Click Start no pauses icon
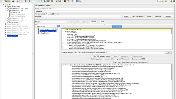The height and width of the screenshot is (99, 176). [45, 1]
